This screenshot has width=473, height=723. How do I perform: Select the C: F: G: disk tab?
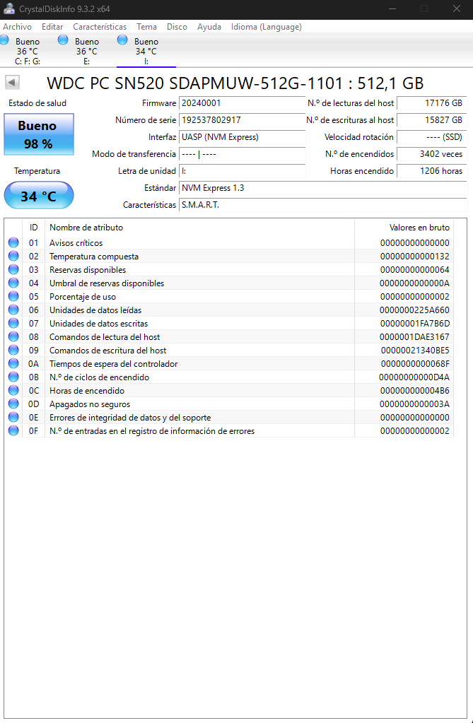point(28,51)
